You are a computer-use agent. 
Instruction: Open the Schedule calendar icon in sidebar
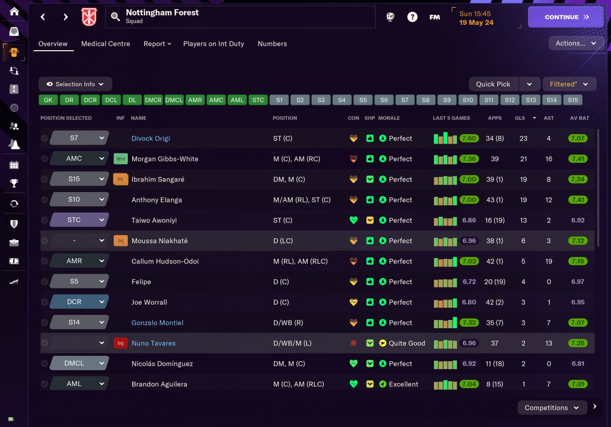tap(14, 165)
